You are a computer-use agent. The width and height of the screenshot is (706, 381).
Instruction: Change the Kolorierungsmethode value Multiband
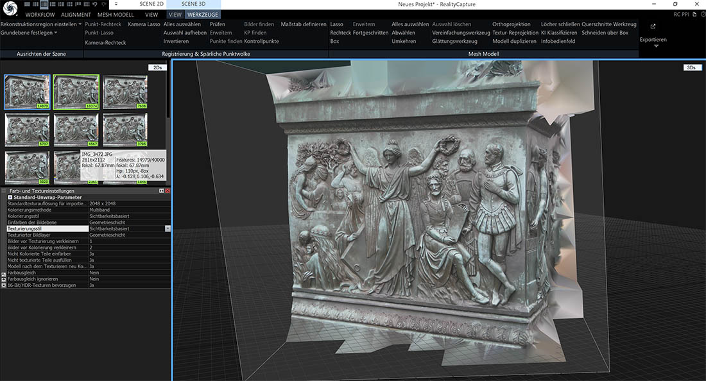[129, 210]
